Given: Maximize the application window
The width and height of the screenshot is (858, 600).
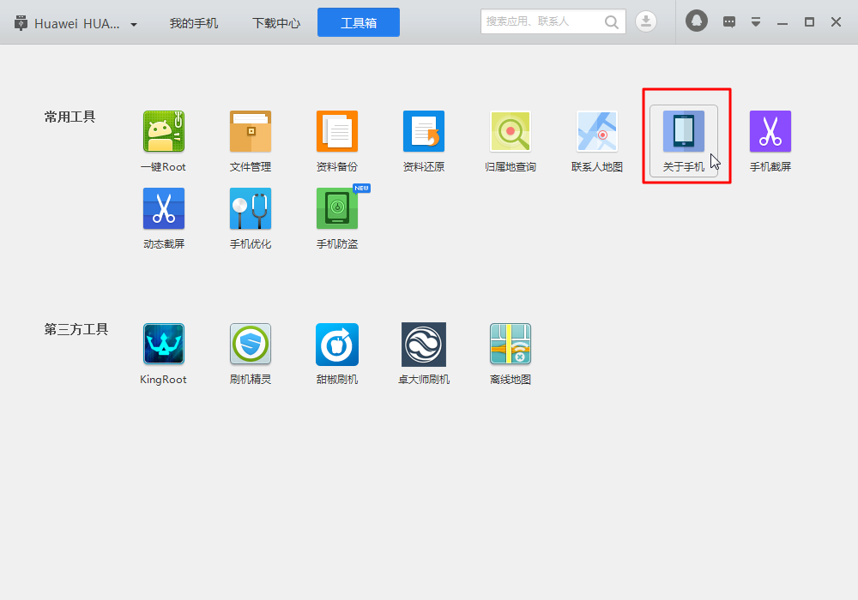Looking at the screenshot, I should [x=809, y=22].
